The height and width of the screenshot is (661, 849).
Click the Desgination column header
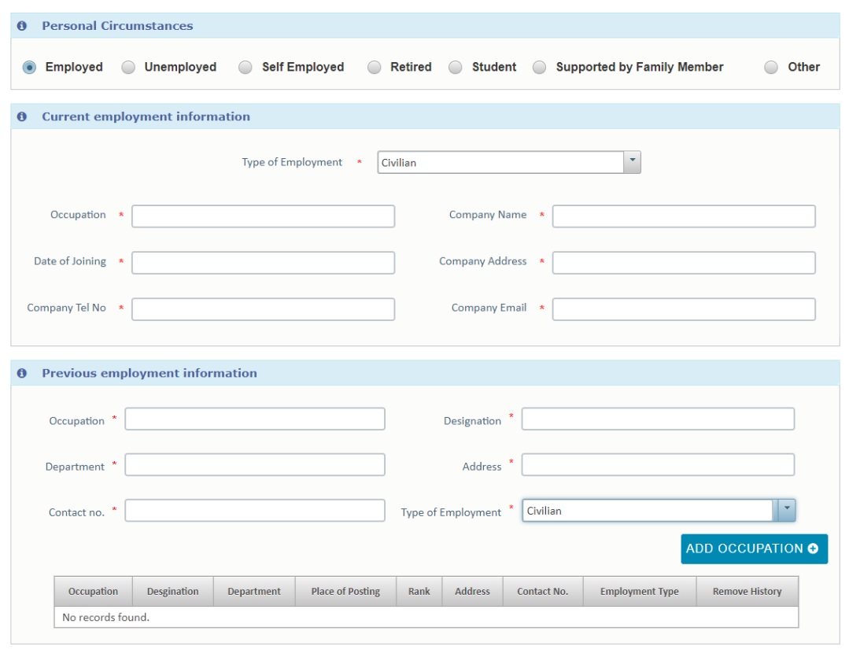(x=173, y=592)
